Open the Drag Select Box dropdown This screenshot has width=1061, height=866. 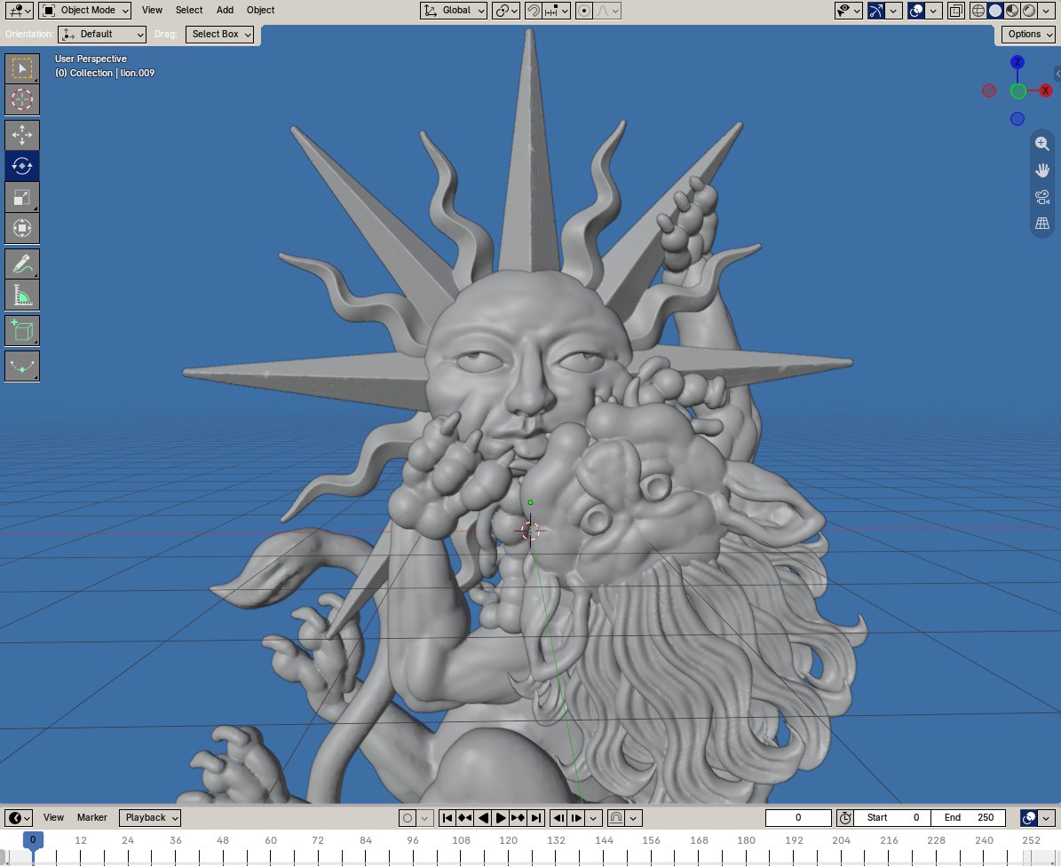coord(219,34)
